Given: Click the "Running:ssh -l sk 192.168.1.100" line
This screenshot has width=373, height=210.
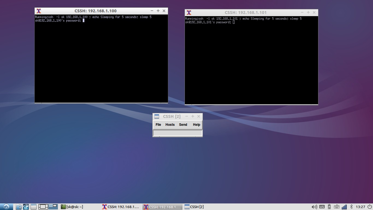Looking at the screenshot, I should pos(93,17).
